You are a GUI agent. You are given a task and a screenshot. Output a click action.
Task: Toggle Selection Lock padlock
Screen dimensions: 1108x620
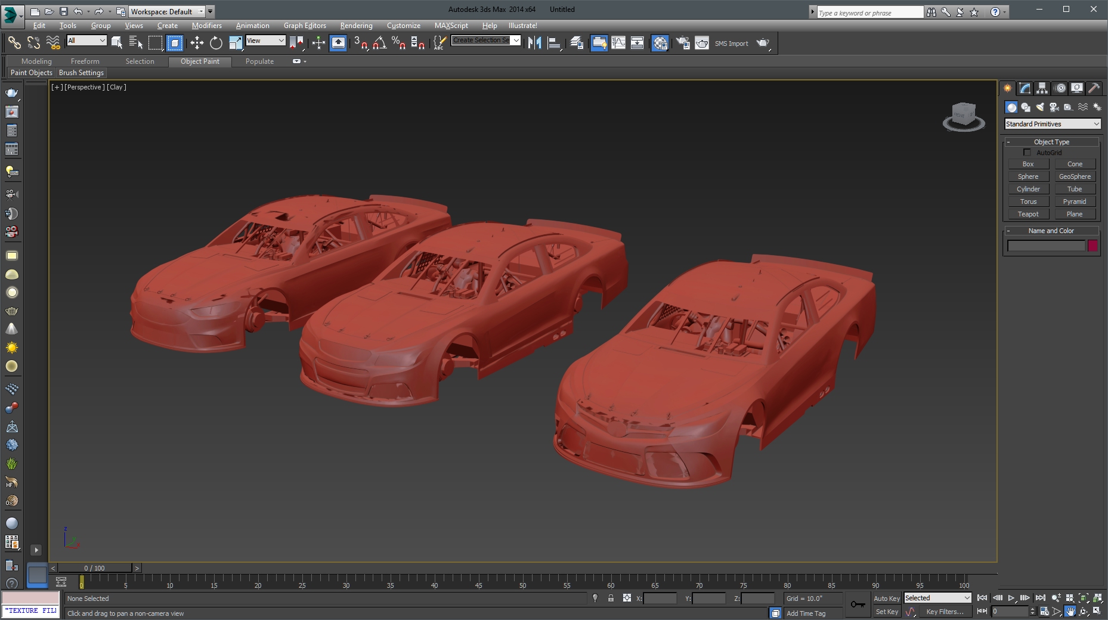point(611,598)
